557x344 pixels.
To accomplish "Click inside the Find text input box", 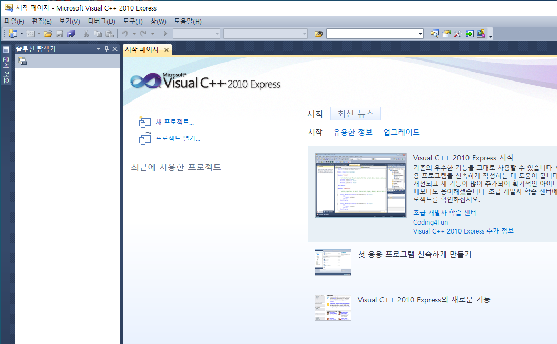I will [372, 34].
